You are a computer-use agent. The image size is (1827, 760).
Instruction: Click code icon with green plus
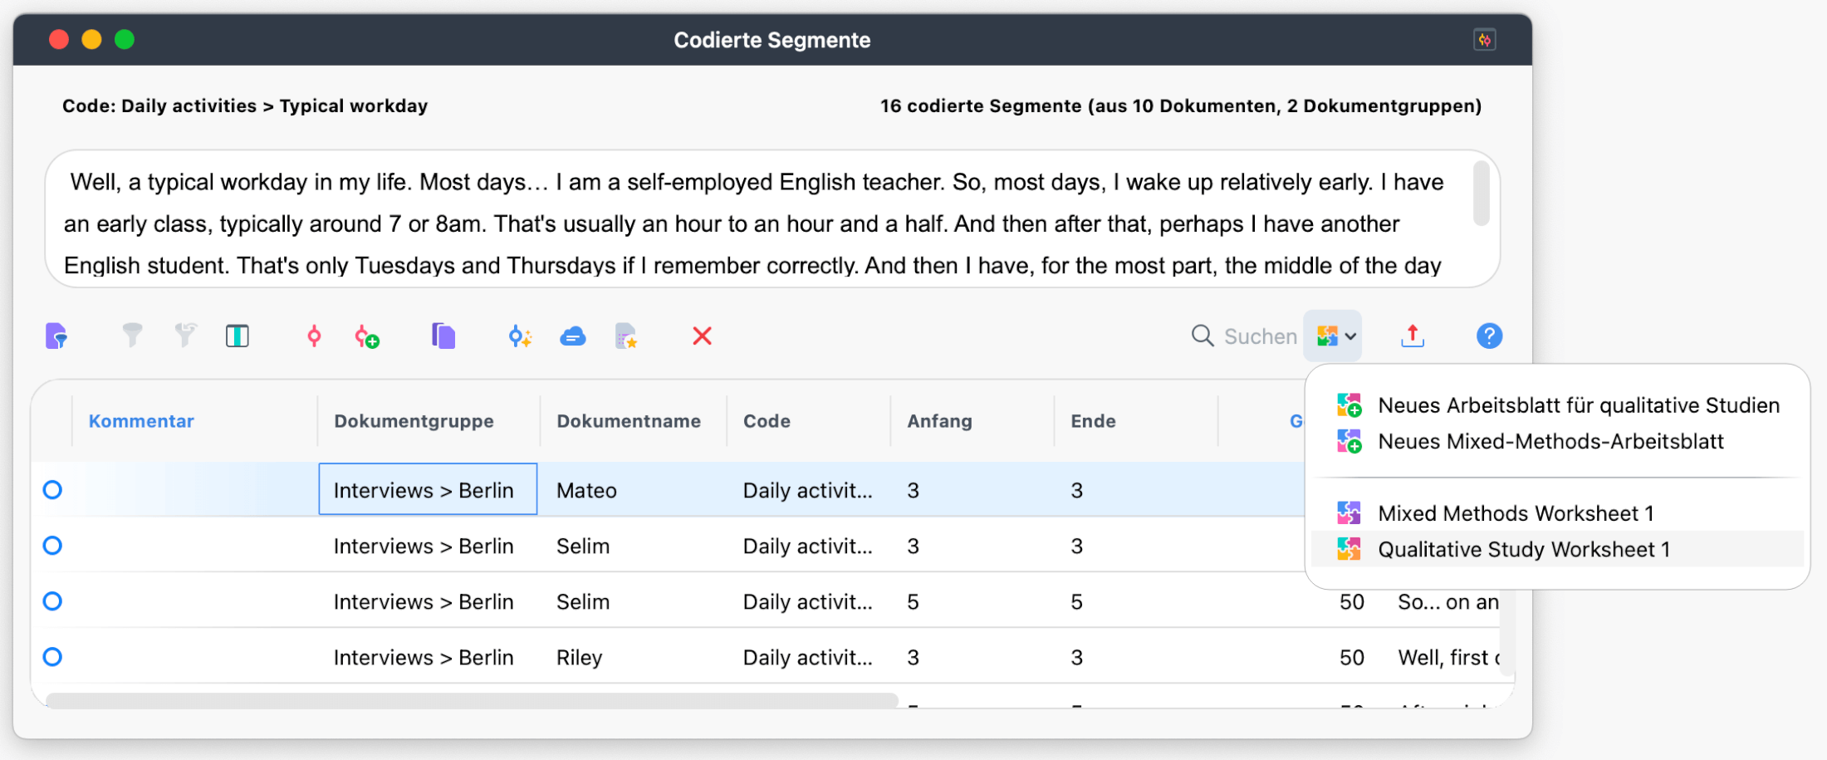coord(366,336)
